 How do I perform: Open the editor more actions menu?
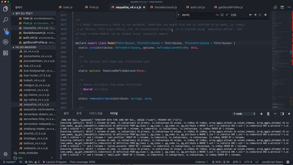289,7
